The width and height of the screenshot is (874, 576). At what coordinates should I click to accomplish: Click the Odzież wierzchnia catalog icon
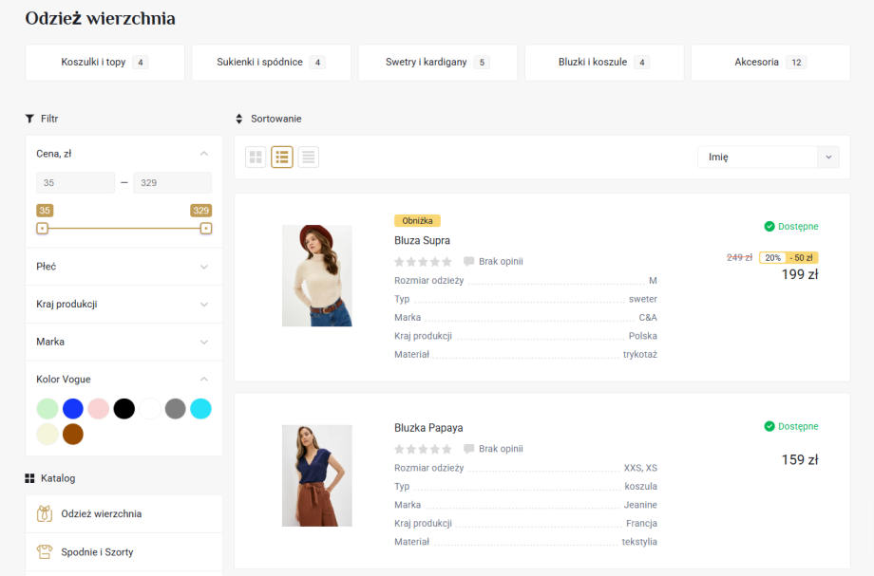click(x=44, y=513)
